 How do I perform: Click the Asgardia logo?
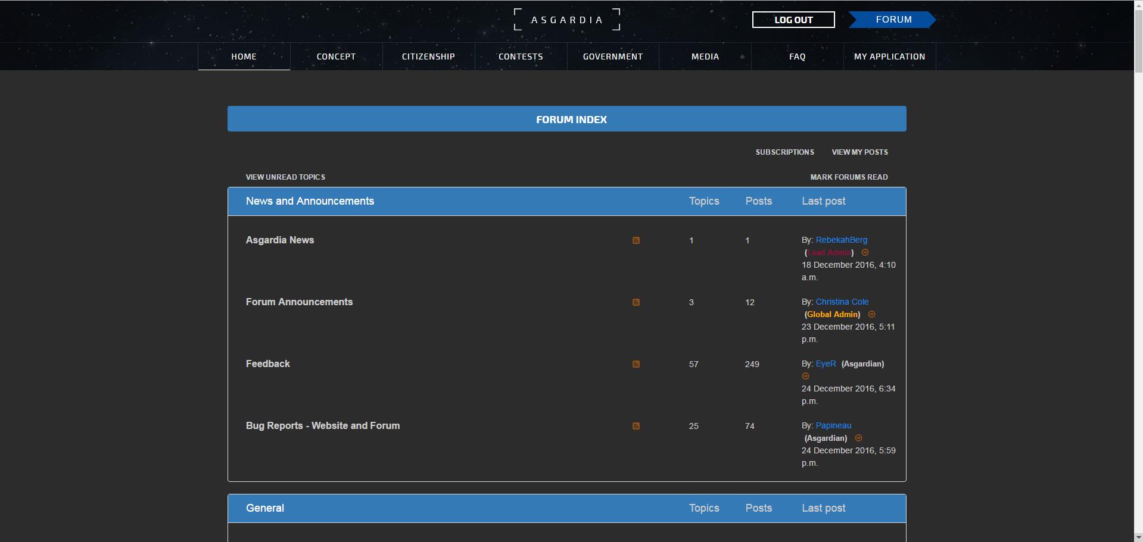click(567, 20)
